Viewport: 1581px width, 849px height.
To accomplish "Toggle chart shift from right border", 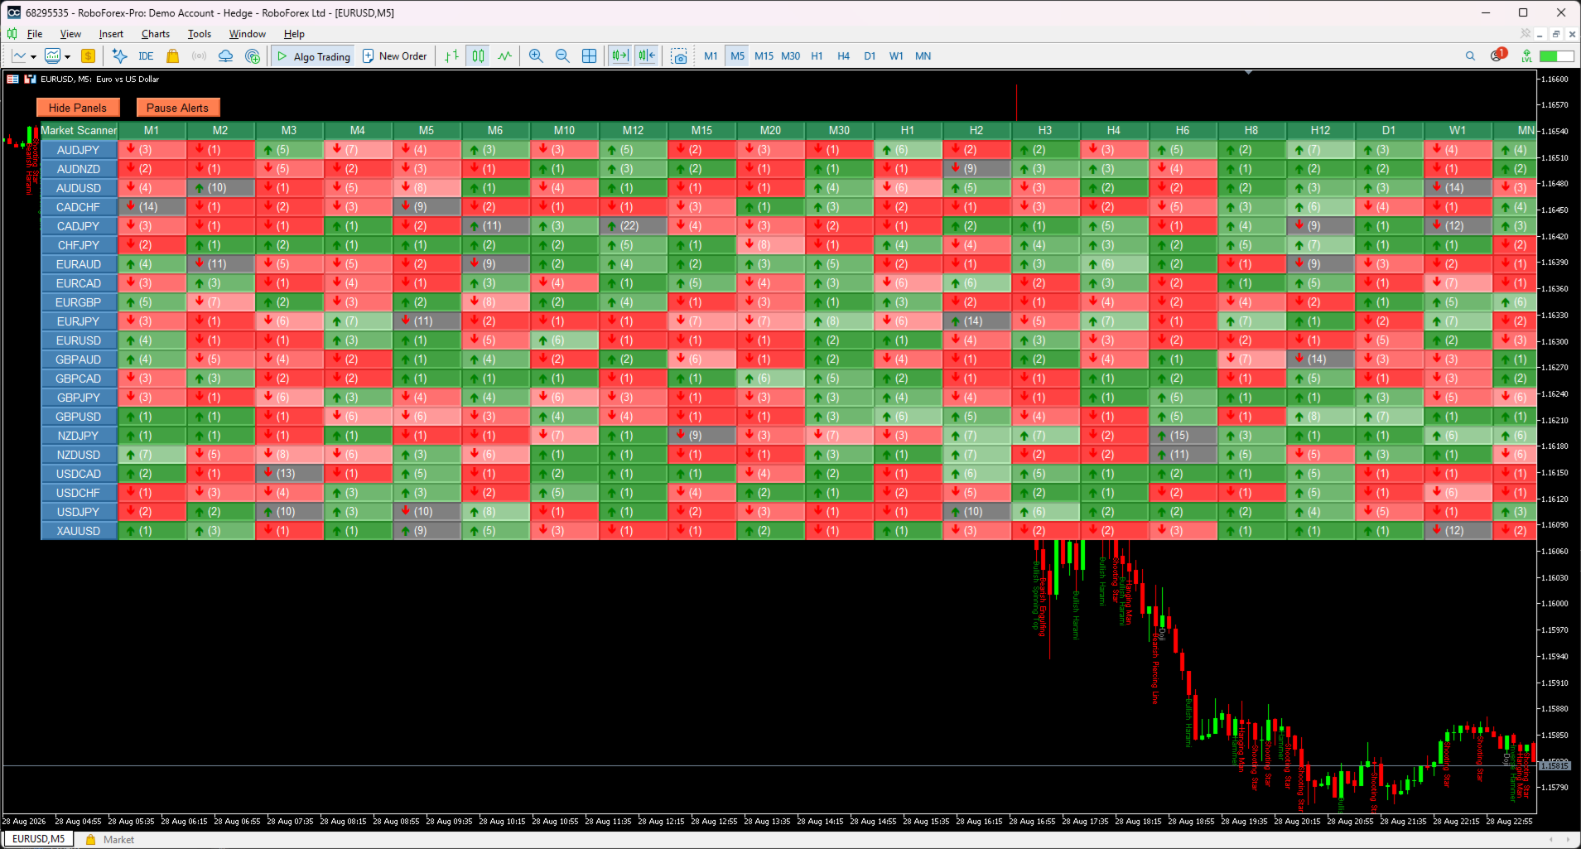I will pos(647,56).
